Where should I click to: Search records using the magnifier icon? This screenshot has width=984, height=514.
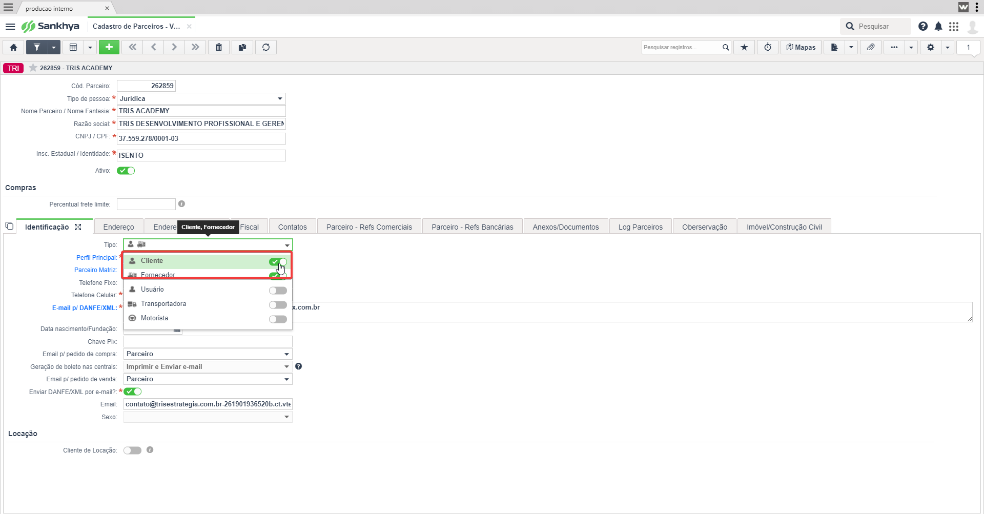coord(726,47)
